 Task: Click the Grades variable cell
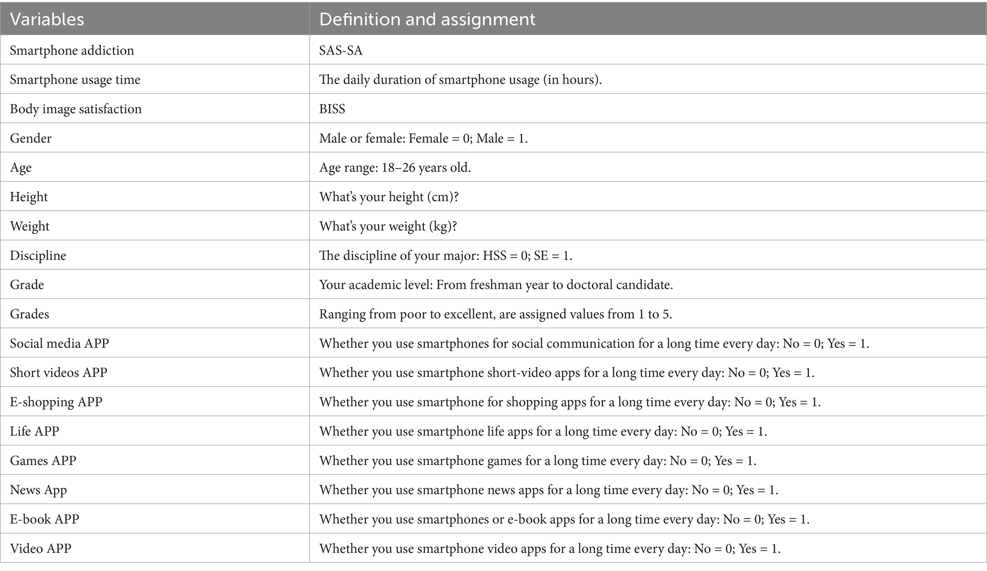tap(30, 314)
